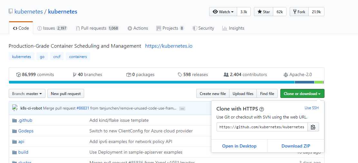Open the Branch: master dropdown
Viewport: 358px width, 163px height.
pos(27,94)
